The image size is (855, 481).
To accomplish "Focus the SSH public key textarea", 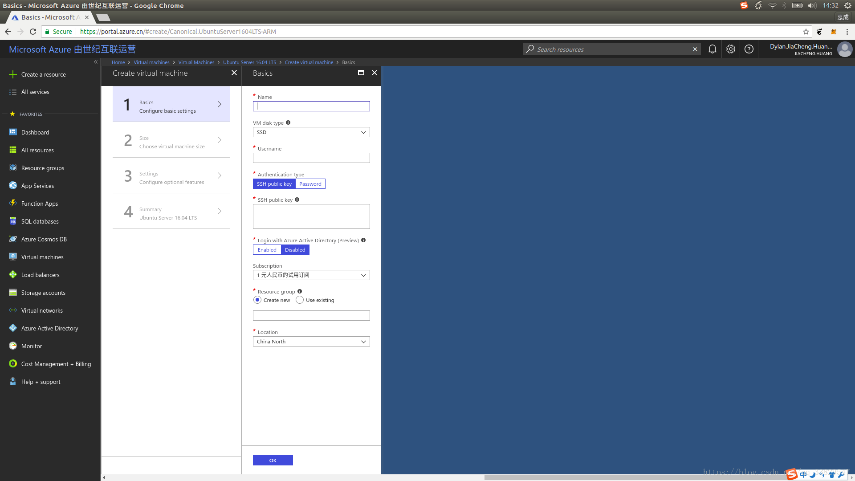I will (x=311, y=216).
